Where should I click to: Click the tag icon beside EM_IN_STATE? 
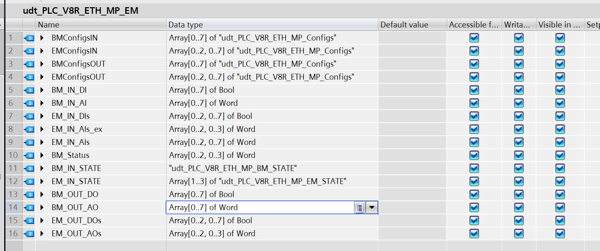(29, 181)
